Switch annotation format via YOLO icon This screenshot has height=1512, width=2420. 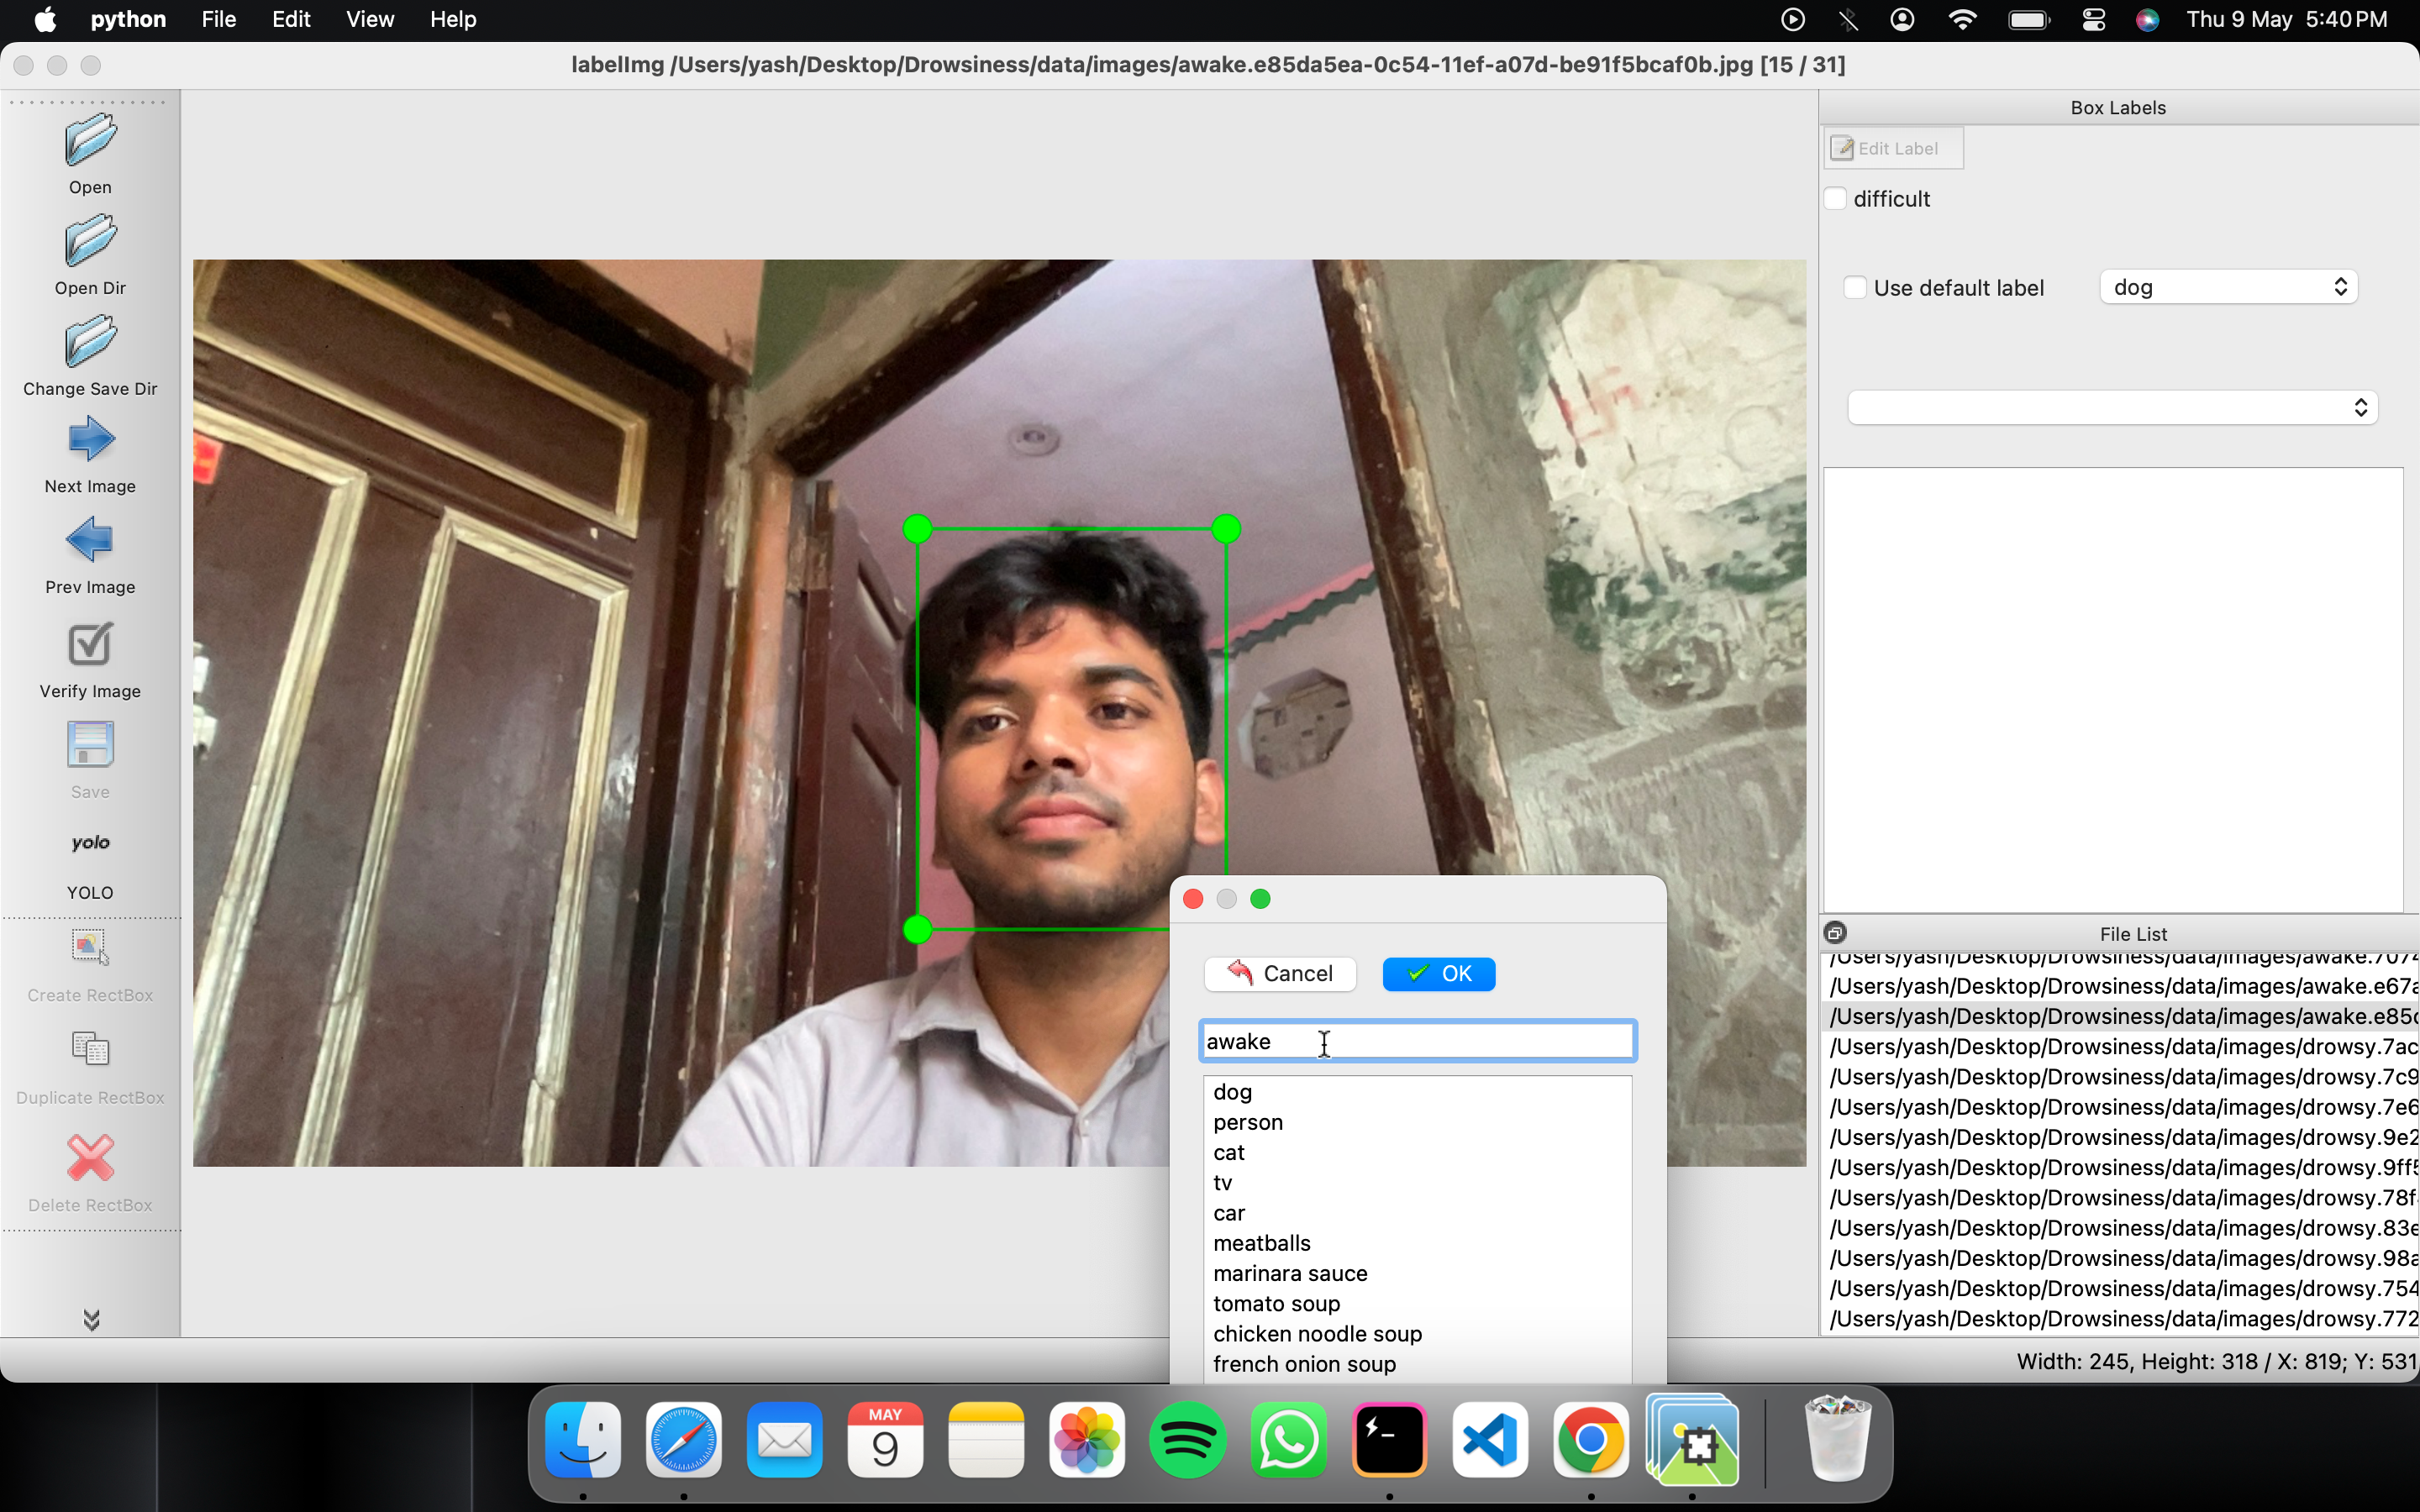[90, 844]
